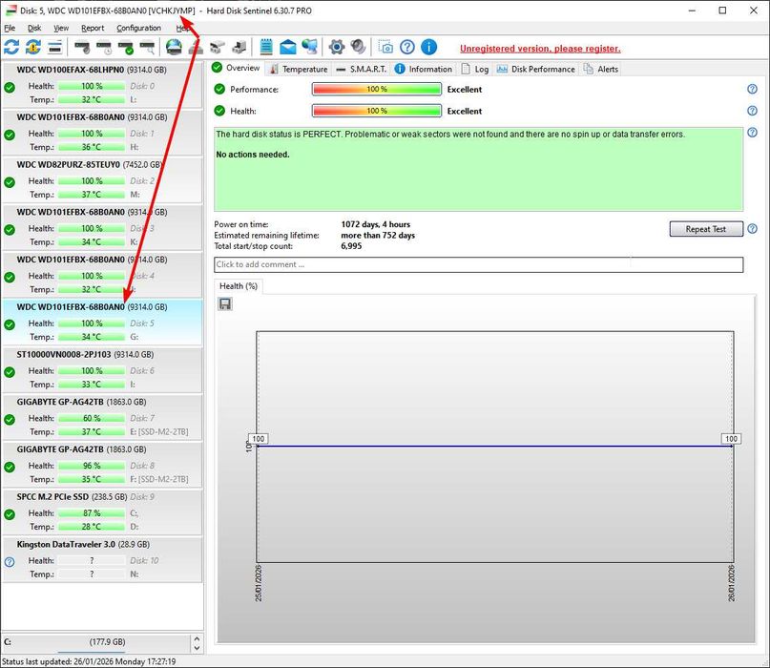
Task: Click the disk with green checkmark icon
Action: tap(126, 48)
